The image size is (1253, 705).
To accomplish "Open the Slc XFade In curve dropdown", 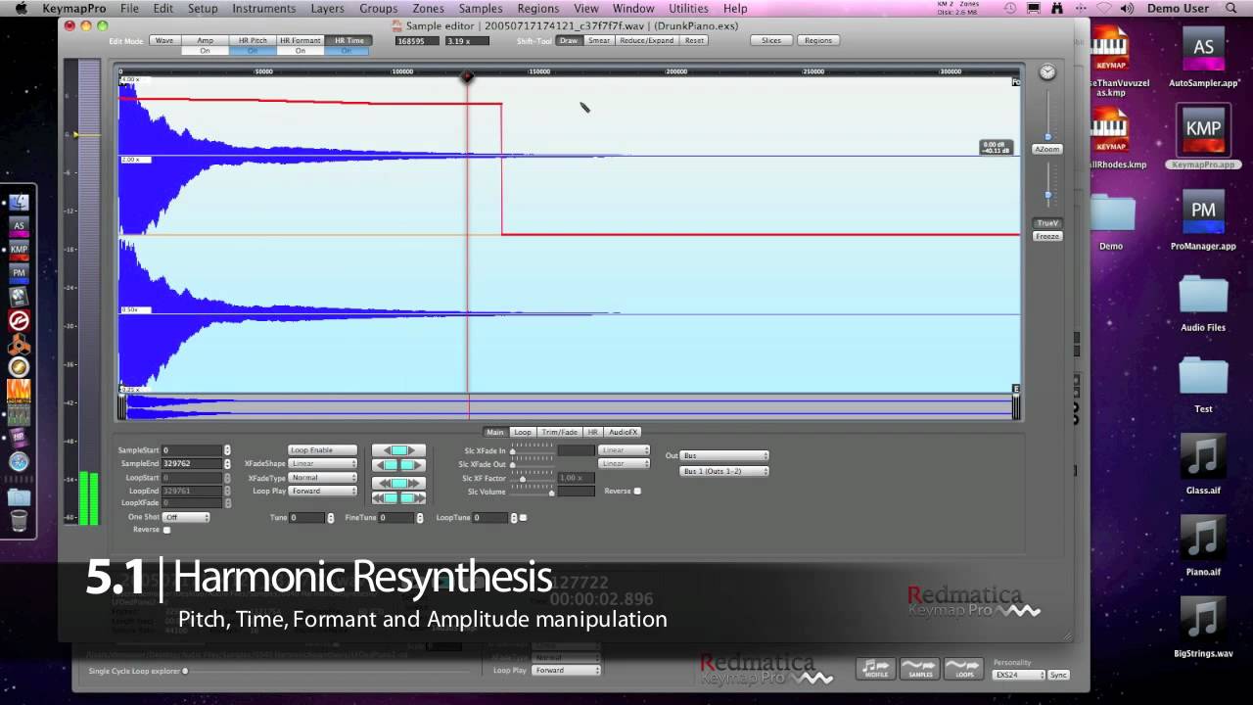I will click(x=626, y=450).
